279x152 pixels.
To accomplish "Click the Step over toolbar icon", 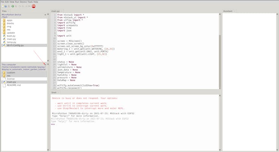I will pos(20,6).
